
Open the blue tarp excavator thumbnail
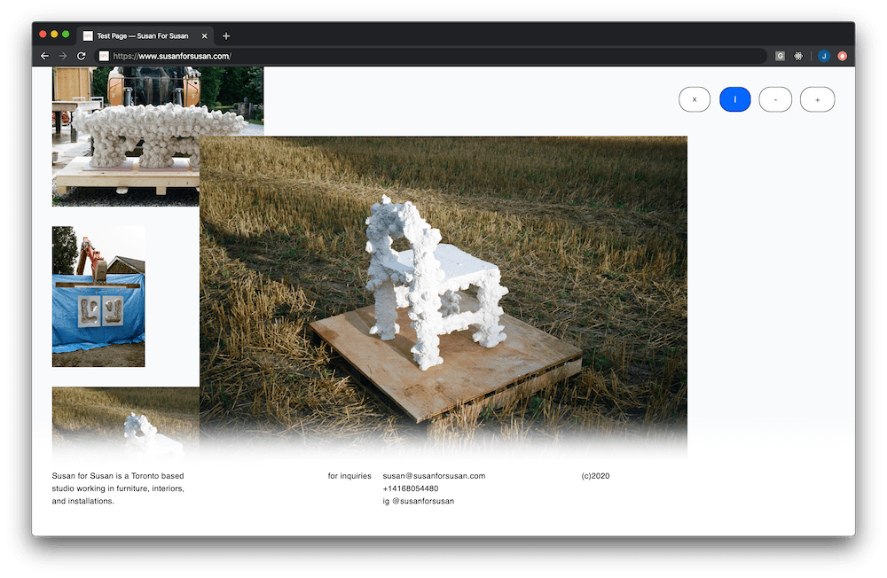pos(98,296)
